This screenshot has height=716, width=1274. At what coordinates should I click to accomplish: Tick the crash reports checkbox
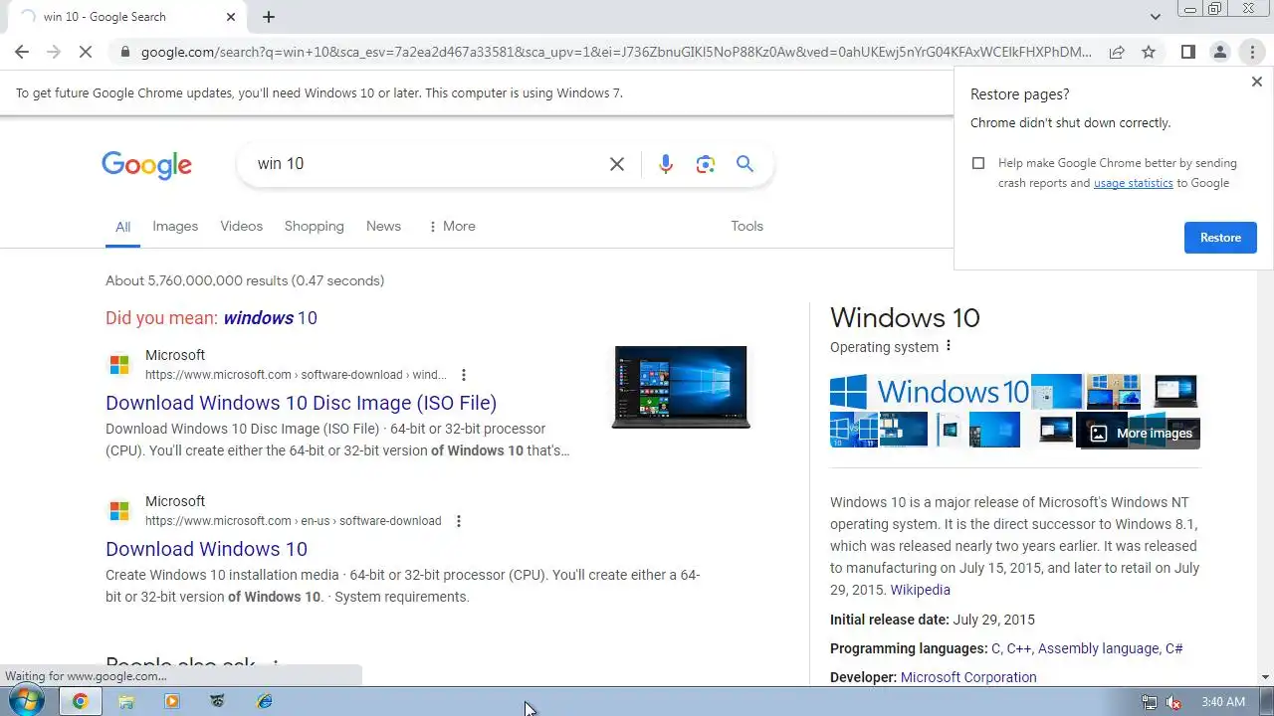coord(978,163)
